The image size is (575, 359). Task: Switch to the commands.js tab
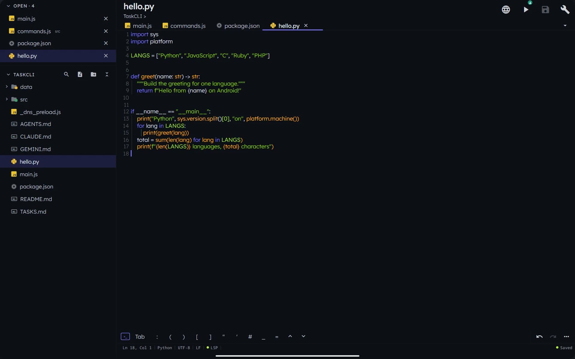click(x=184, y=26)
